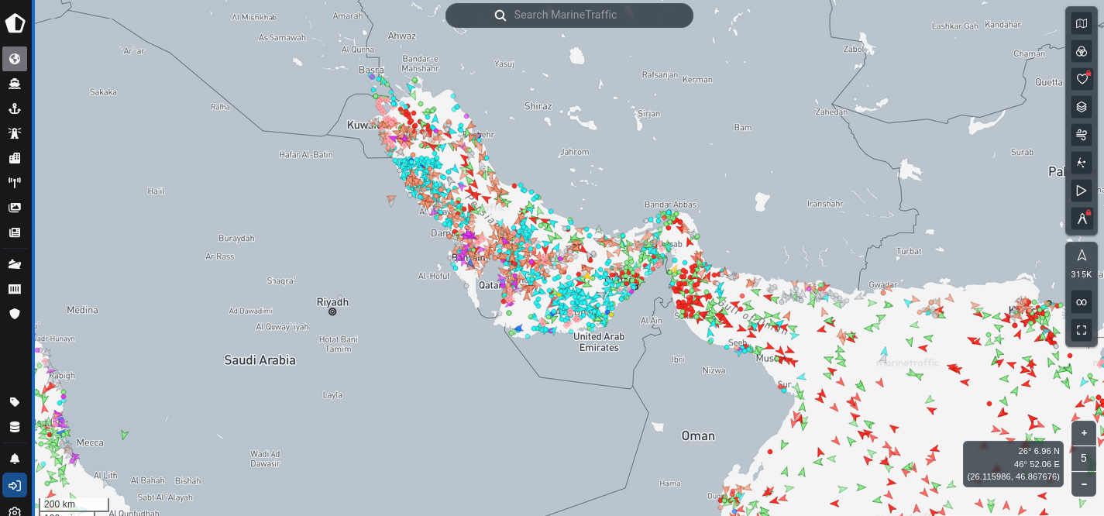Click the coordinates readout box
Screen dimensions: 1104x516
tap(1013, 464)
